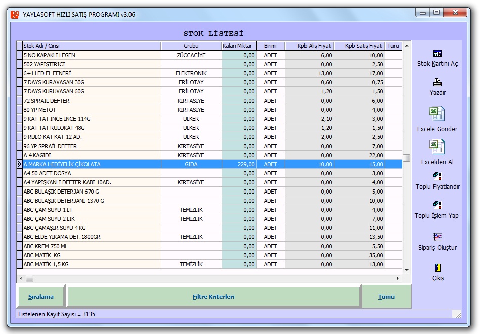Click the horizontal scrollbar left arrow

[21, 278]
